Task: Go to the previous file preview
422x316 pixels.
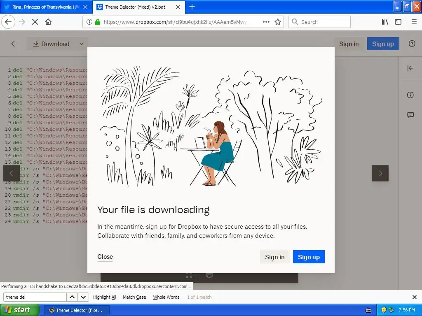Action: point(11,173)
